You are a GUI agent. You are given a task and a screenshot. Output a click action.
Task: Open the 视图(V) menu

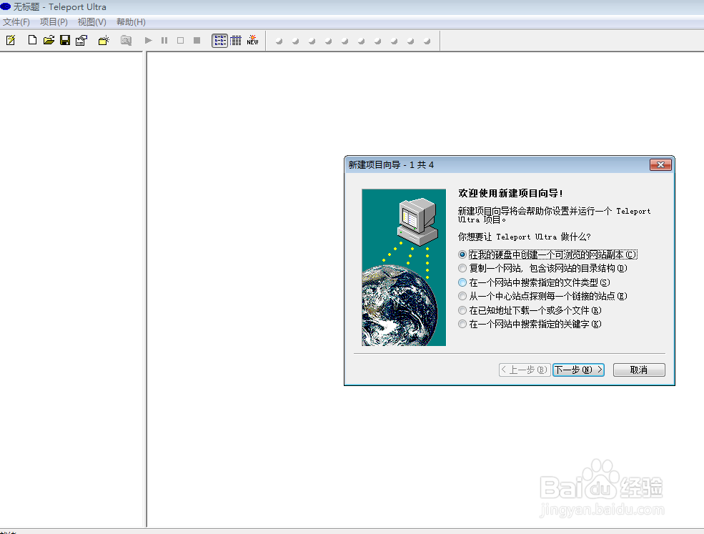pos(92,22)
